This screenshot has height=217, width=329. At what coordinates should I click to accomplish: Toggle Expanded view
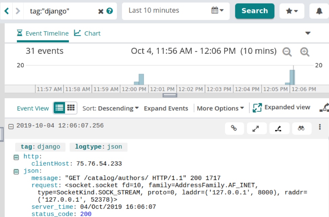point(282,108)
